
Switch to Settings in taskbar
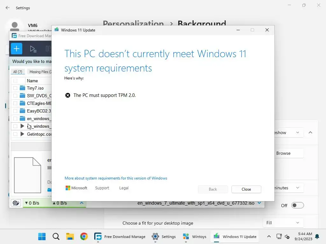point(163,236)
